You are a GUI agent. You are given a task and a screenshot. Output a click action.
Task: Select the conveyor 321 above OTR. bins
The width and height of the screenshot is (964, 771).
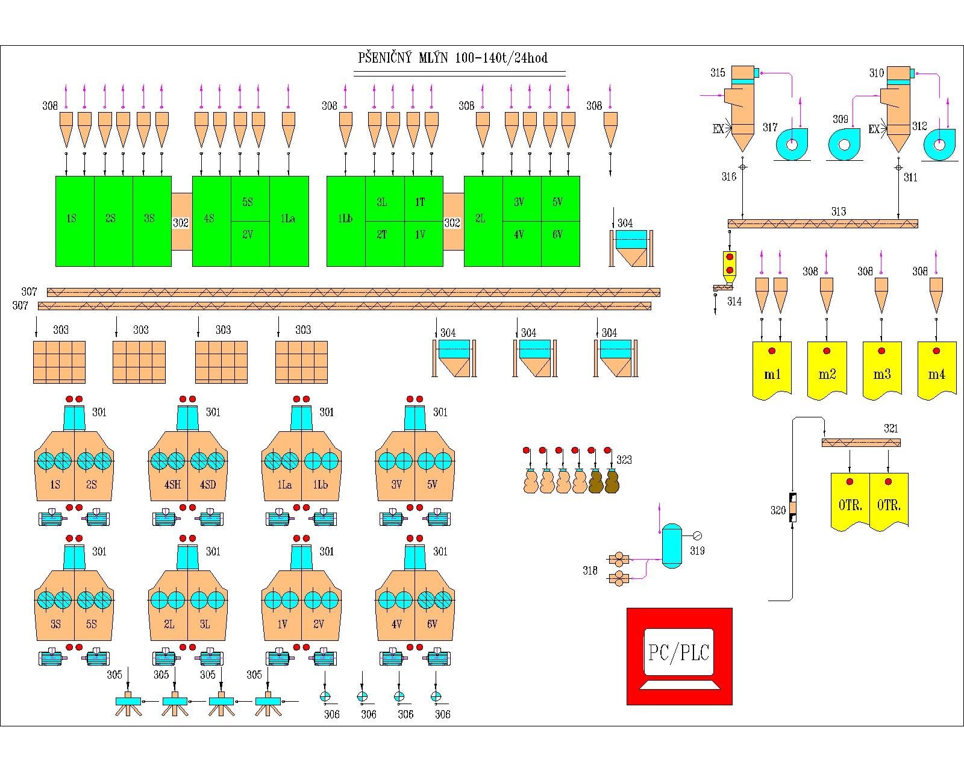coord(860,443)
